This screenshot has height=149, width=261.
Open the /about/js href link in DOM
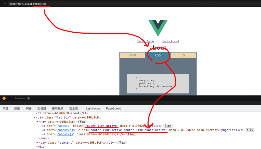pyautogui.click(x=65, y=134)
